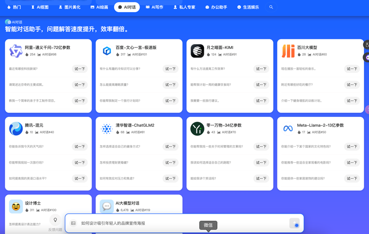This screenshot has height=234, width=369.
Task: Select the 图片美化 tab
Action: tap(70, 7)
